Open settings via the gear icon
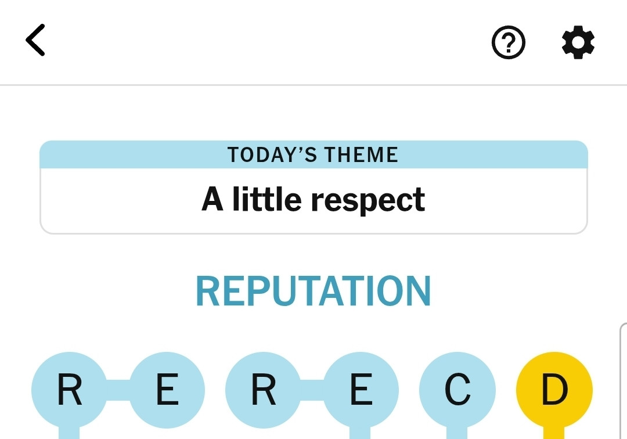Image resolution: width=627 pixels, height=439 pixels. click(578, 42)
